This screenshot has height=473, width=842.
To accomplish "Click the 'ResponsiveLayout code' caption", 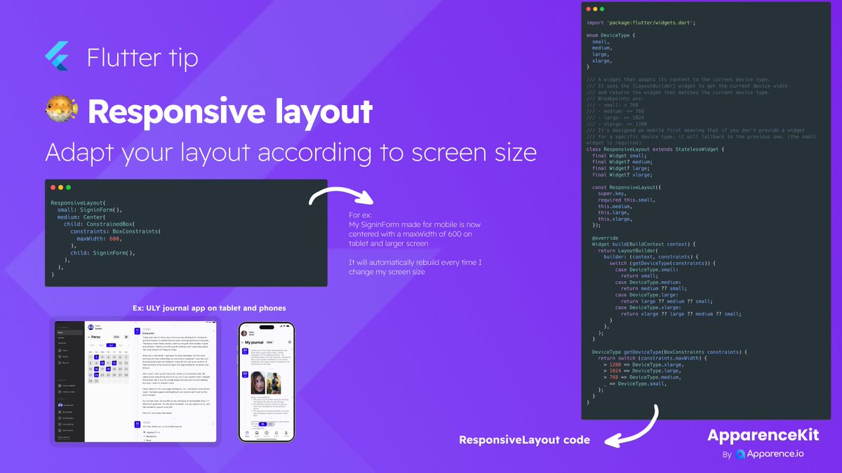I will tap(524, 440).
